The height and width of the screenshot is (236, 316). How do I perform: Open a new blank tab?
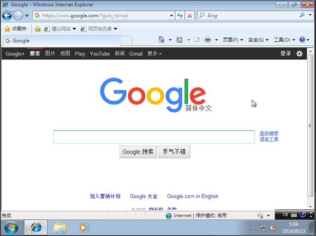pos(126,41)
